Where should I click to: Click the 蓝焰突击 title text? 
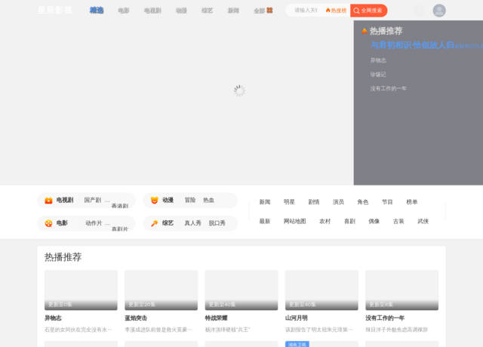pyautogui.click(x=136, y=318)
